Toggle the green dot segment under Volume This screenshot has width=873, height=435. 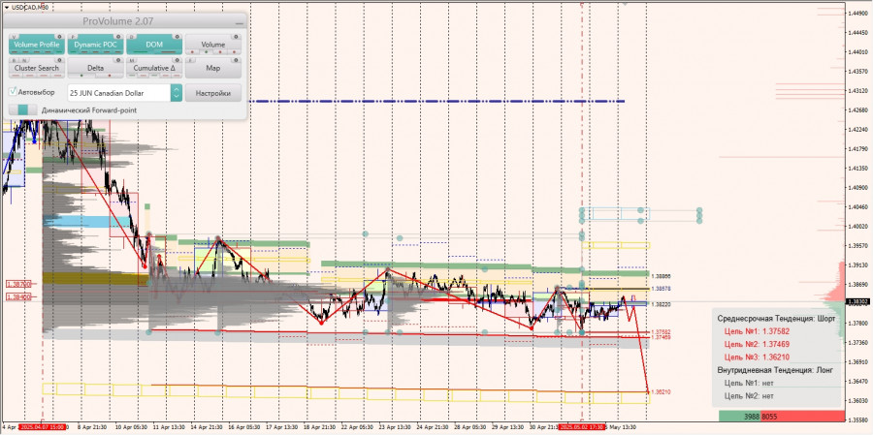pyautogui.click(x=207, y=52)
